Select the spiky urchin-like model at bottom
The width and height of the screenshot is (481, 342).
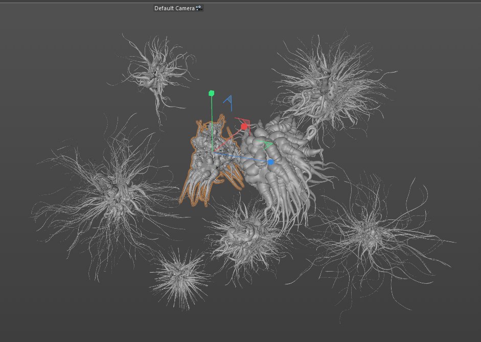coord(180,276)
